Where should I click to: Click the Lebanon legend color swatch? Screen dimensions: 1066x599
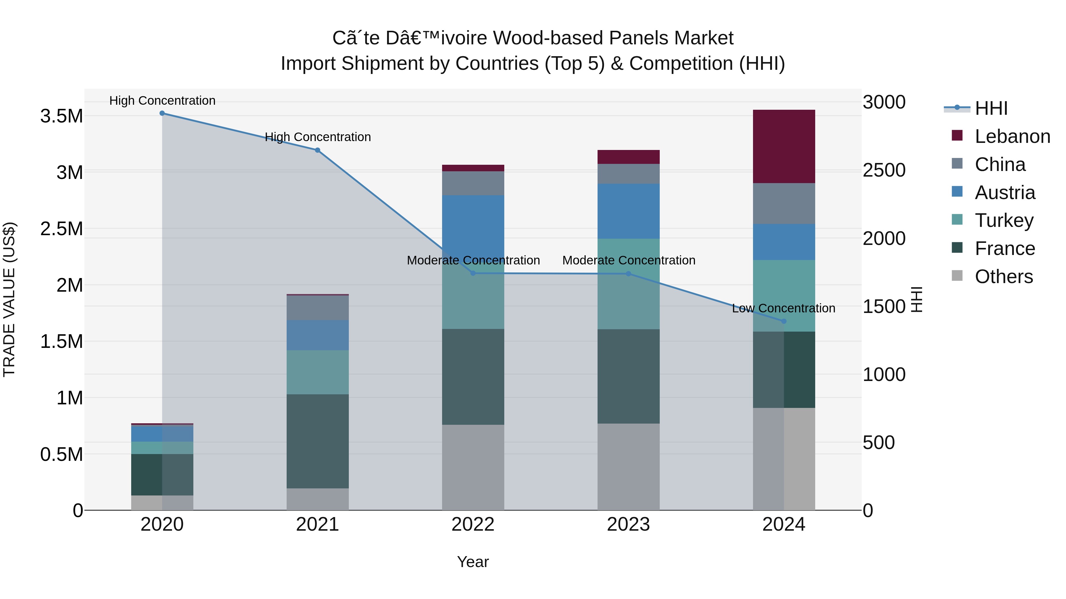click(957, 135)
